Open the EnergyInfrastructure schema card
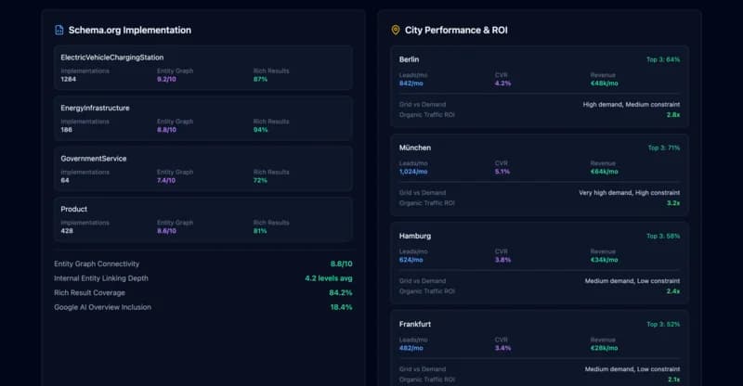The image size is (743, 386). pos(202,119)
